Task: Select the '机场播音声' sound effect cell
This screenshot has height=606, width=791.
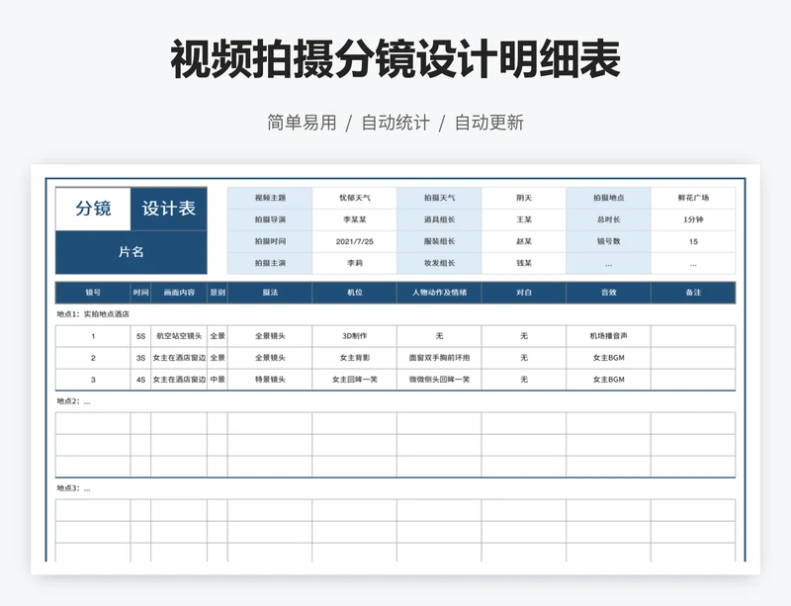Action: [x=608, y=336]
